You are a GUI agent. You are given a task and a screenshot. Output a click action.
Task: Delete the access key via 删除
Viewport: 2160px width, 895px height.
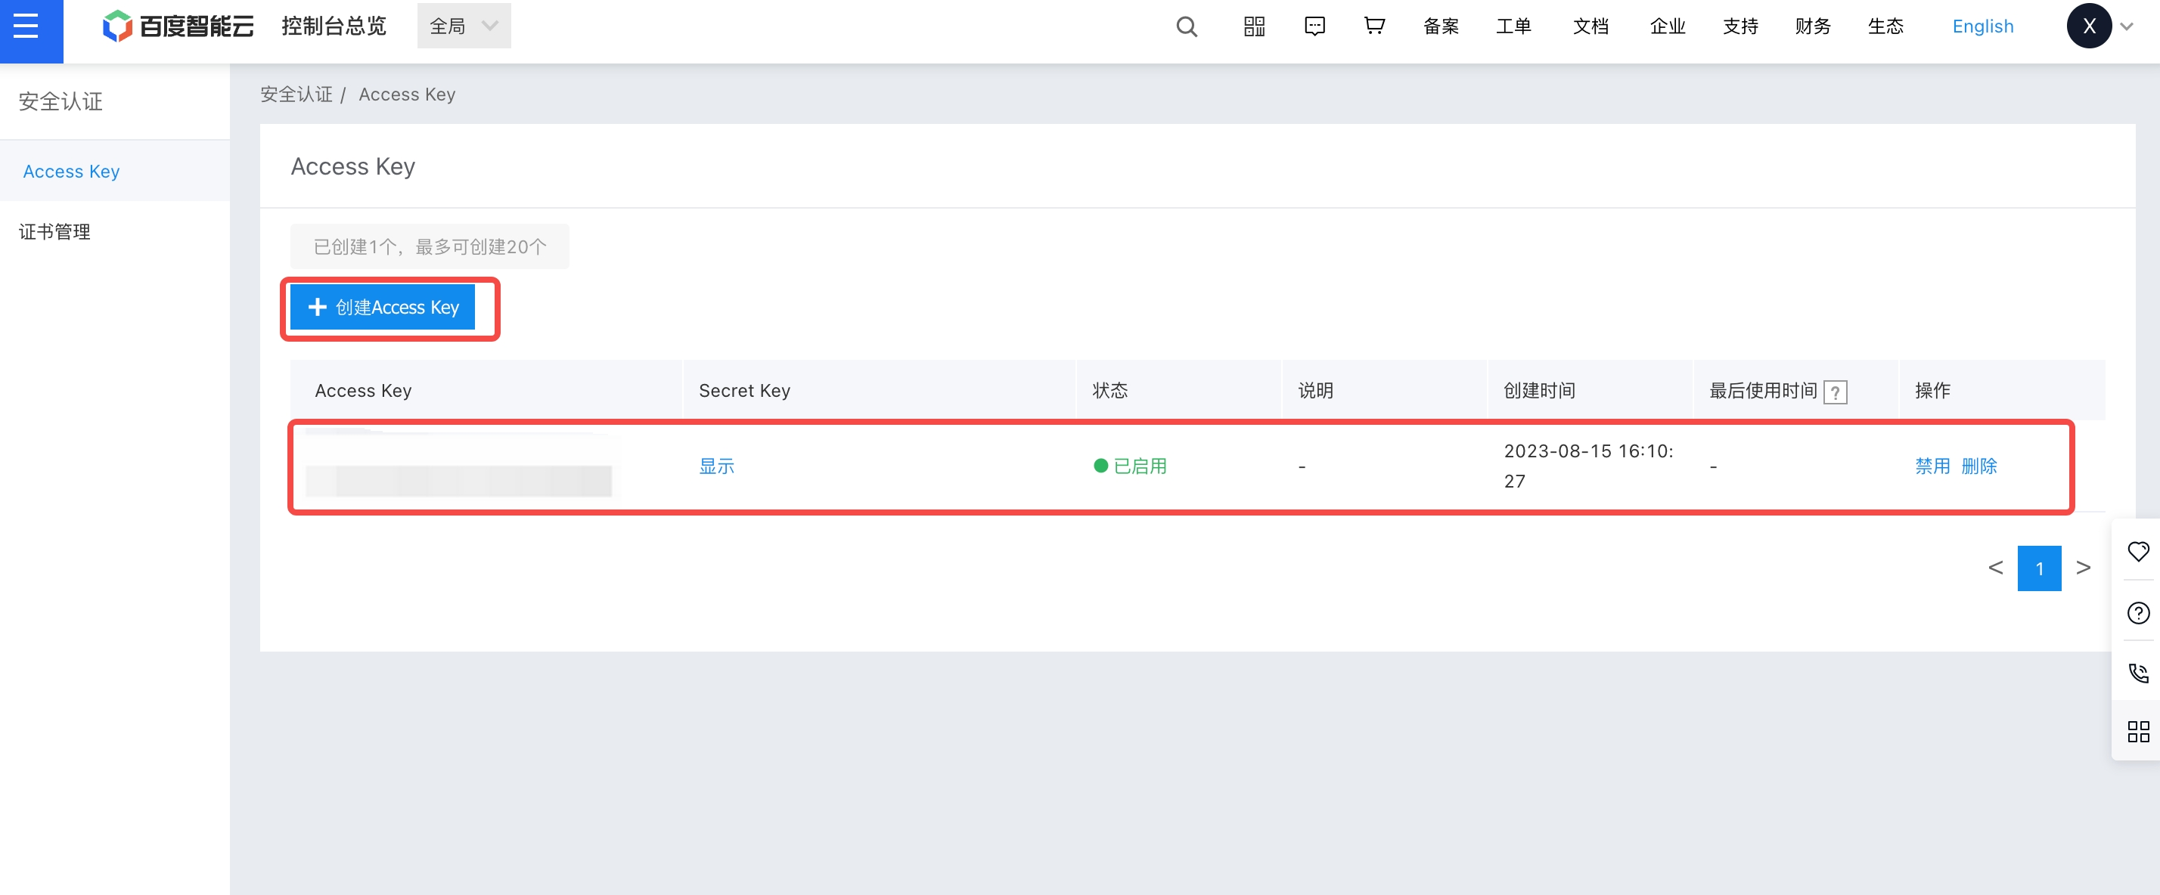pyautogui.click(x=1979, y=466)
